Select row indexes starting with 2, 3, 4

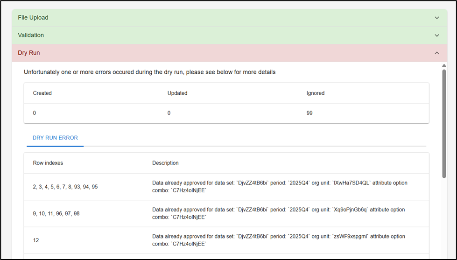65,187
